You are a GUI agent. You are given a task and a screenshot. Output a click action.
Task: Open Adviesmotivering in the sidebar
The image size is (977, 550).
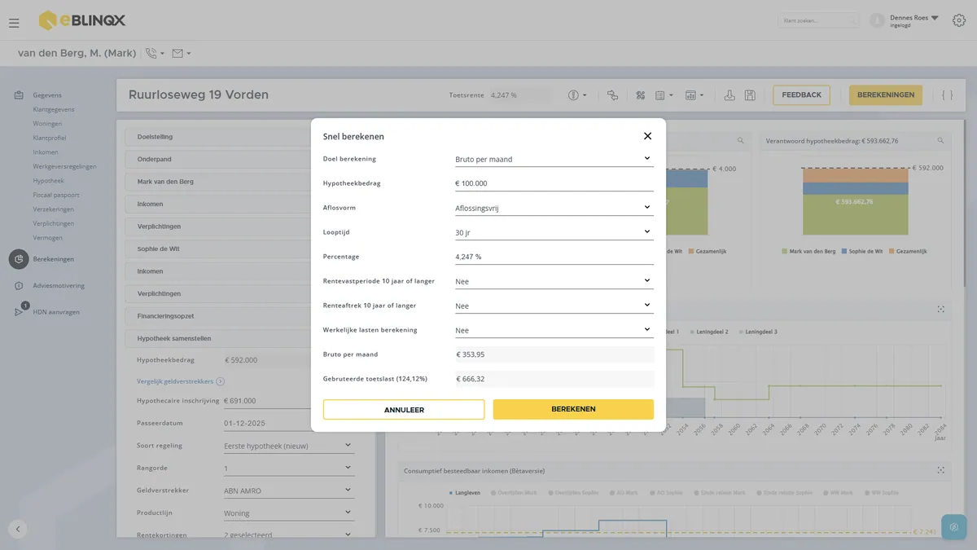(59, 286)
